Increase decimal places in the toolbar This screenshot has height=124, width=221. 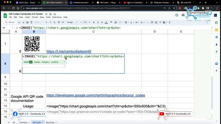58,22
